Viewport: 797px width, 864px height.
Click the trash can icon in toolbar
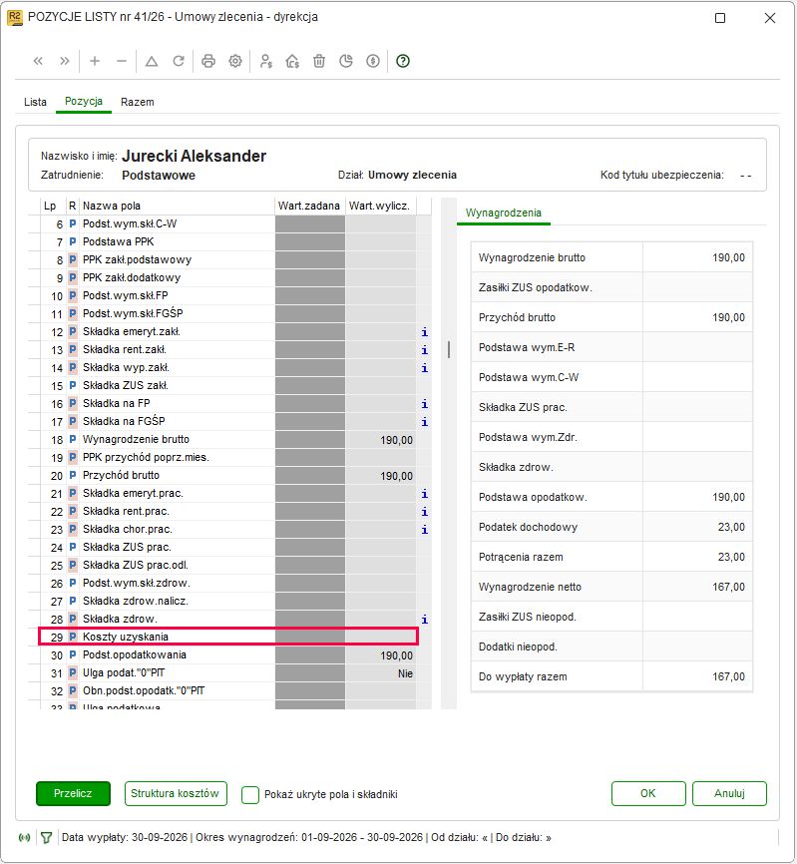(319, 61)
